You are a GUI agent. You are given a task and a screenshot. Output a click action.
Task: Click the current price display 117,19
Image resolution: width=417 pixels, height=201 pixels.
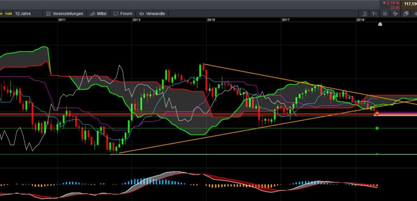[410, 4]
